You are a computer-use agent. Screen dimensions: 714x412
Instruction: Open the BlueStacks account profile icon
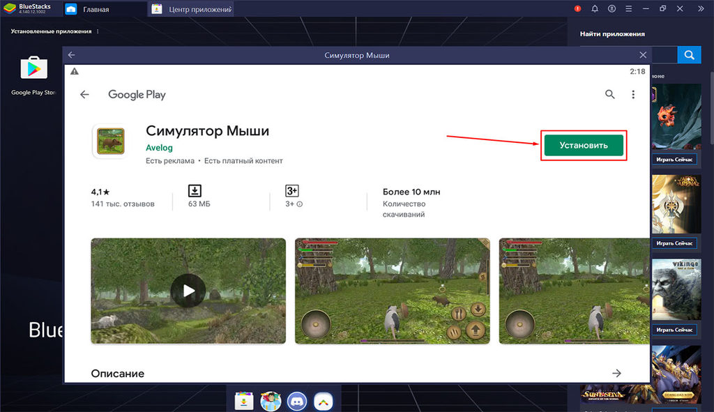(612, 8)
